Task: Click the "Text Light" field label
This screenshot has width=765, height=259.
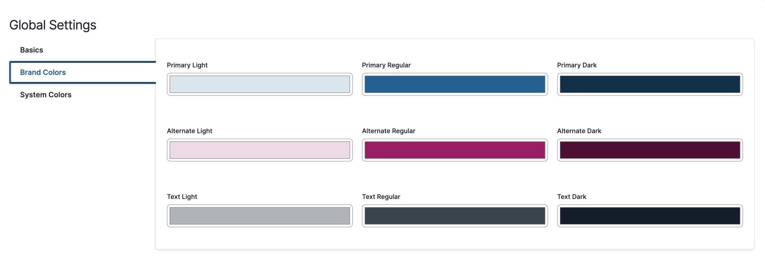Action: [x=182, y=197]
